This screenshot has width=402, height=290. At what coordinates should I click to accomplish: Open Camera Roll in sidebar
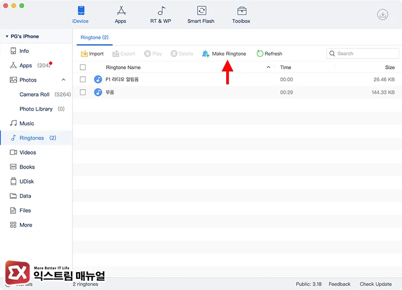point(34,95)
